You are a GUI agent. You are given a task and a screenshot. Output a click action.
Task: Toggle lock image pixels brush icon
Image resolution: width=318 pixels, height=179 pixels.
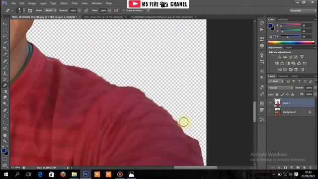(282, 94)
